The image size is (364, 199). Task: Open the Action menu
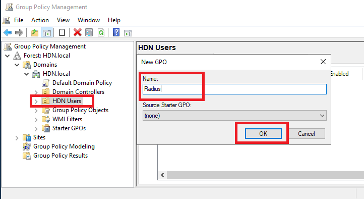[x=40, y=20]
